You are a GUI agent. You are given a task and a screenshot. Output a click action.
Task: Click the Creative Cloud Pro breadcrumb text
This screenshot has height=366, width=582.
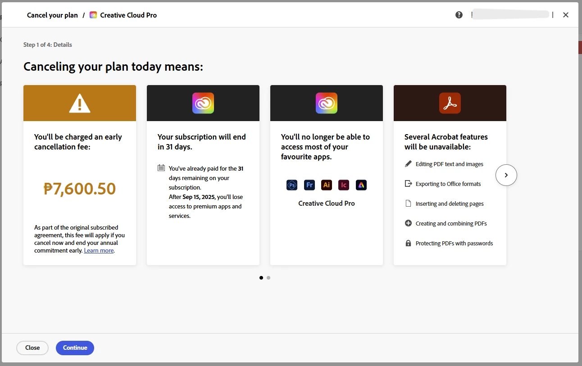(128, 15)
